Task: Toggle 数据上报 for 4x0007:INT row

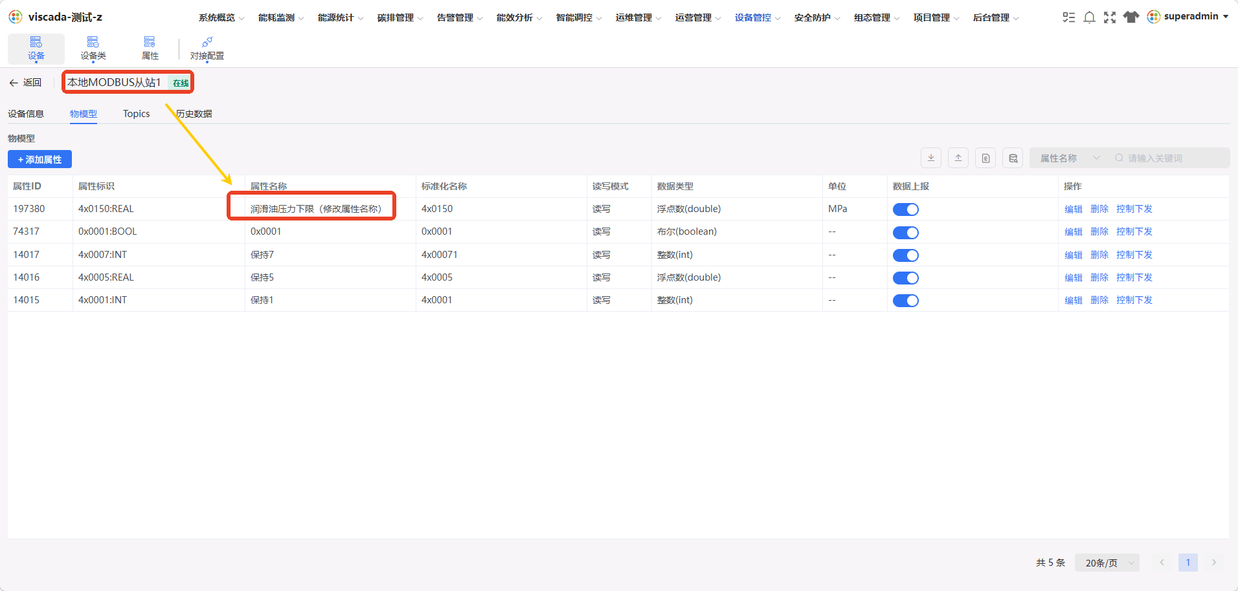Action: (906, 255)
